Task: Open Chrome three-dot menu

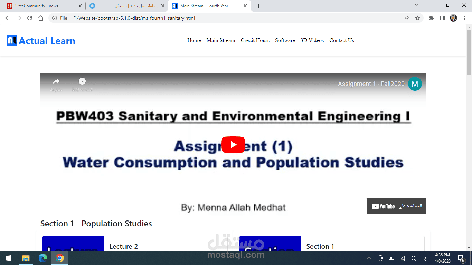Action: (464, 18)
